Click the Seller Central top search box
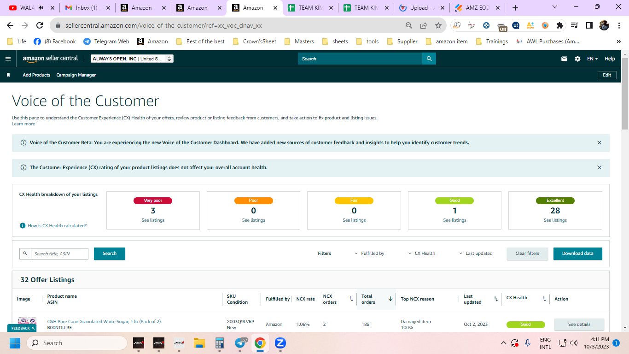The height and width of the screenshot is (354, 629). point(360,59)
